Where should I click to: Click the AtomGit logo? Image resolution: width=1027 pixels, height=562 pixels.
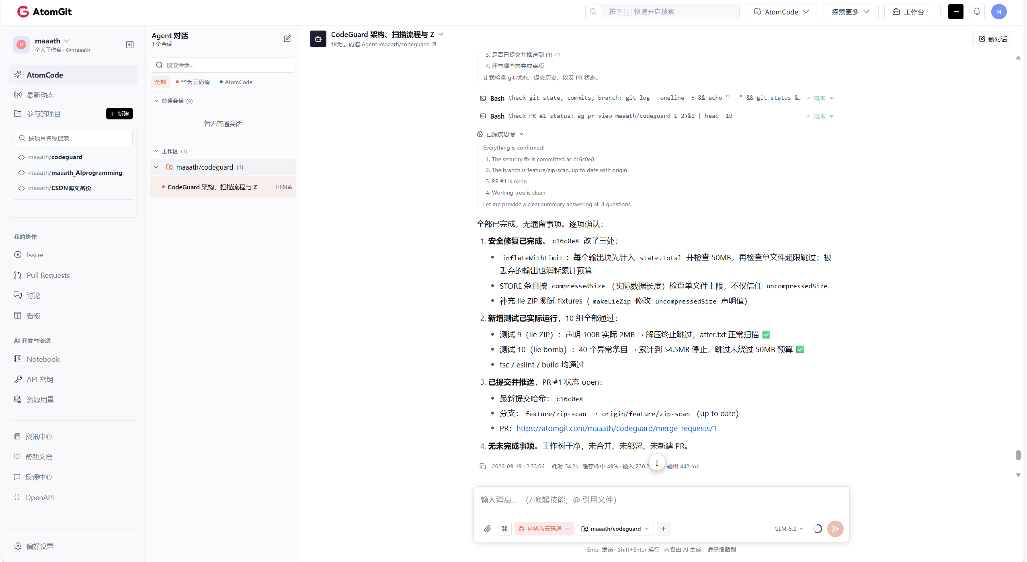pyautogui.click(x=44, y=12)
